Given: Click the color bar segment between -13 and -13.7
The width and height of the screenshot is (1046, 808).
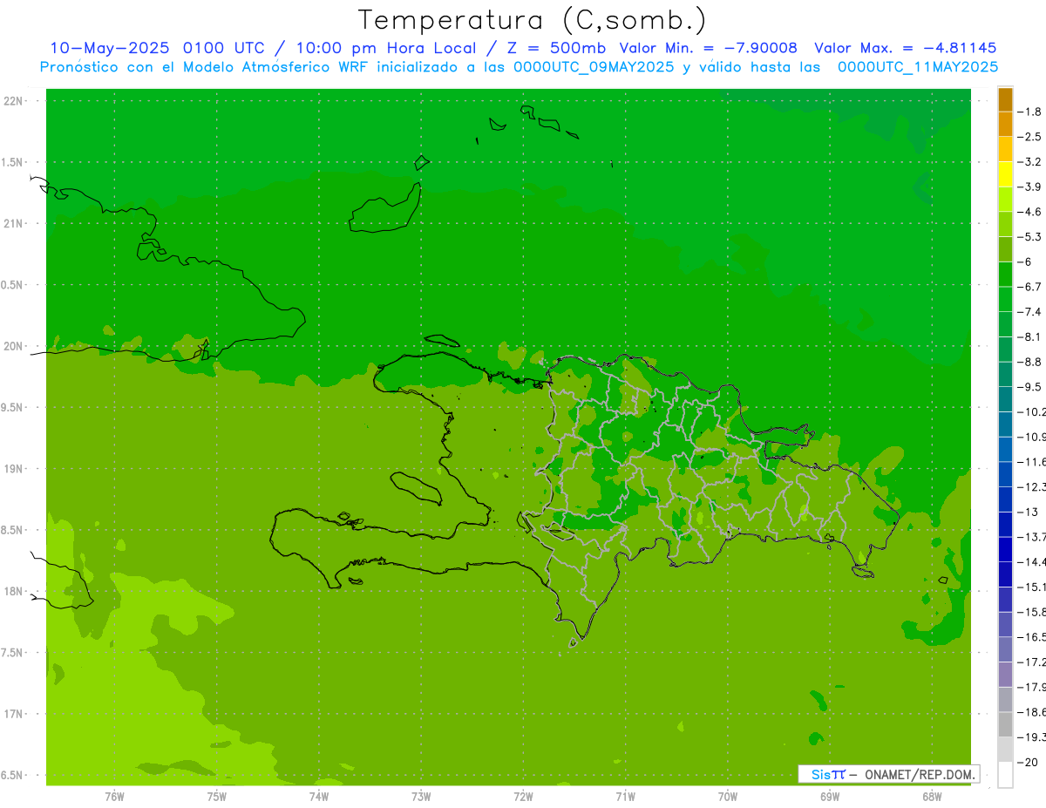Looking at the screenshot, I should coord(1005,525).
